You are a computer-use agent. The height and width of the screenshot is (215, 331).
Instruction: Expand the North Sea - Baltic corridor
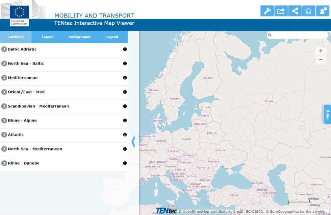pyautogui.click(x=4, y=63)
